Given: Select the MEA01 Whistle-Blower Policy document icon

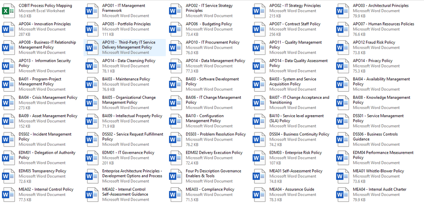Looking at the screenshot, I should tap(342, 176).
